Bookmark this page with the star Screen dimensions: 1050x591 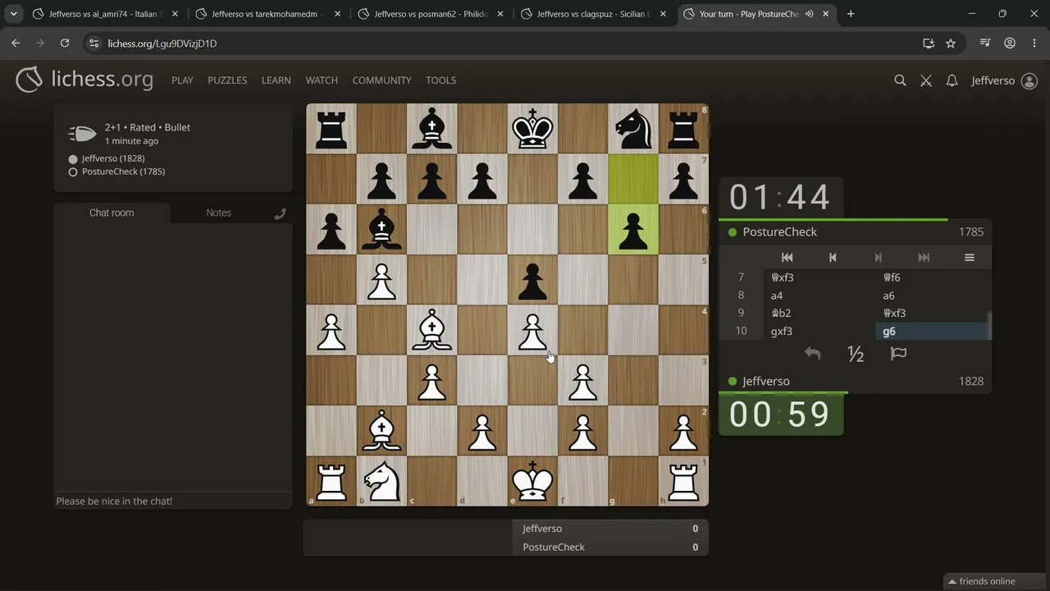[x=951, y=44]
